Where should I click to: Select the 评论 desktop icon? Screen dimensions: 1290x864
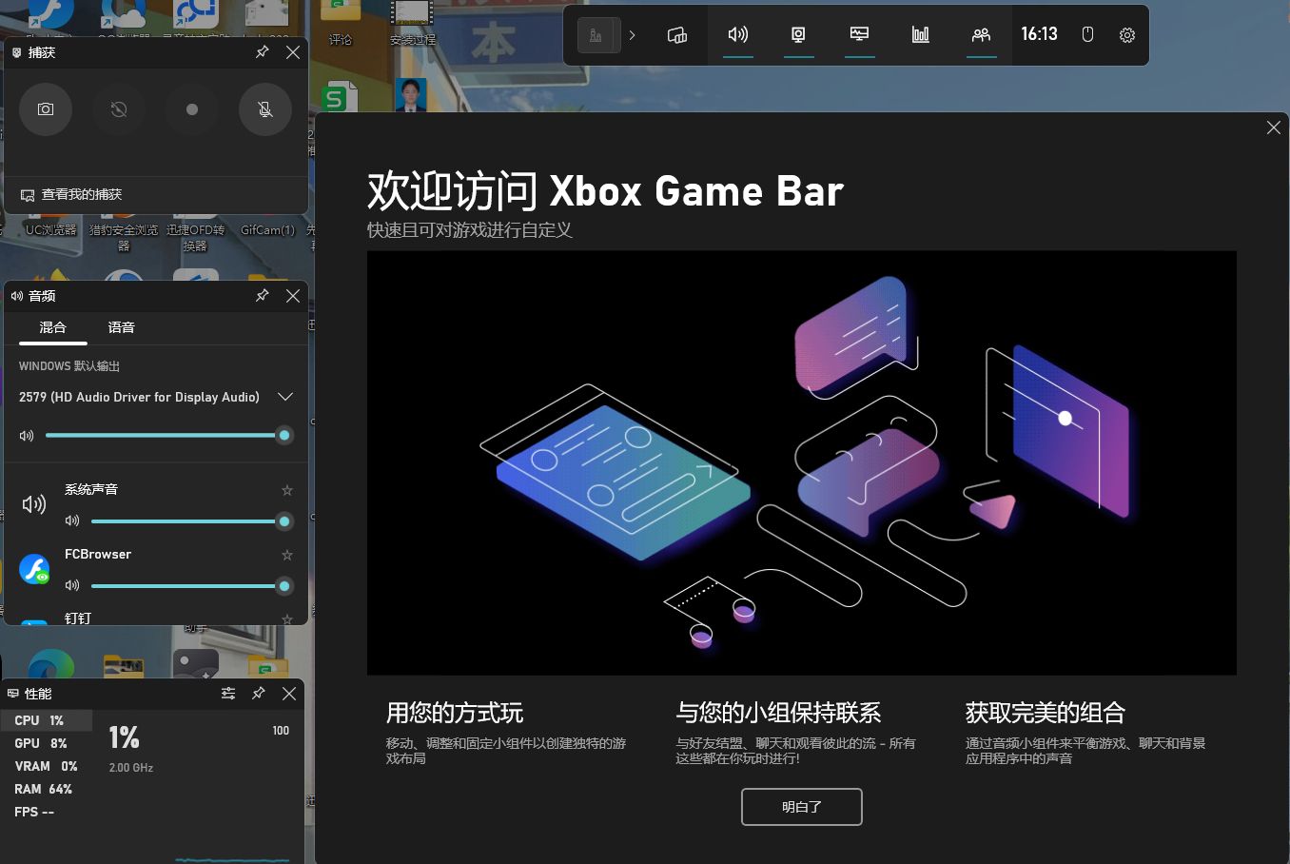click(x=341, y=23)
